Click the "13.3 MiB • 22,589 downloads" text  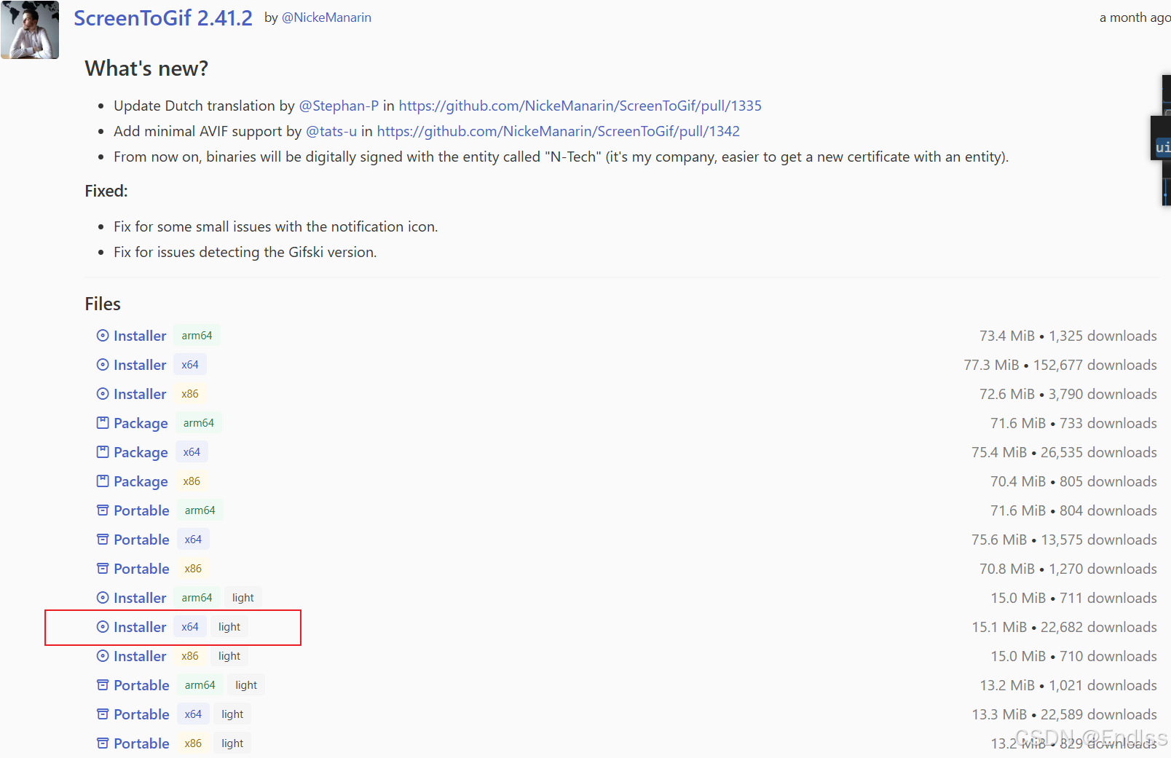point(1064,714)
